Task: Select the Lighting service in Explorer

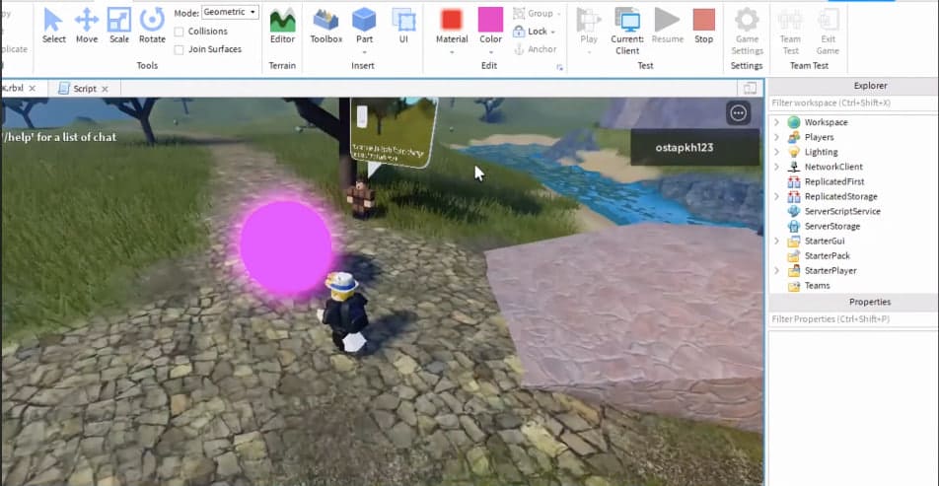Action: click(821, 152)
